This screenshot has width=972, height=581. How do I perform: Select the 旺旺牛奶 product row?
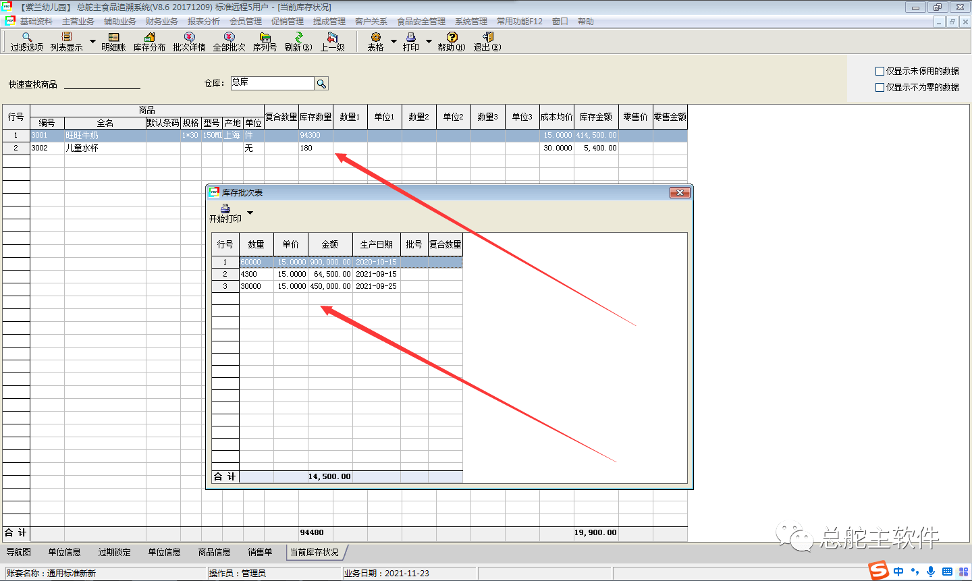[345, 135]
